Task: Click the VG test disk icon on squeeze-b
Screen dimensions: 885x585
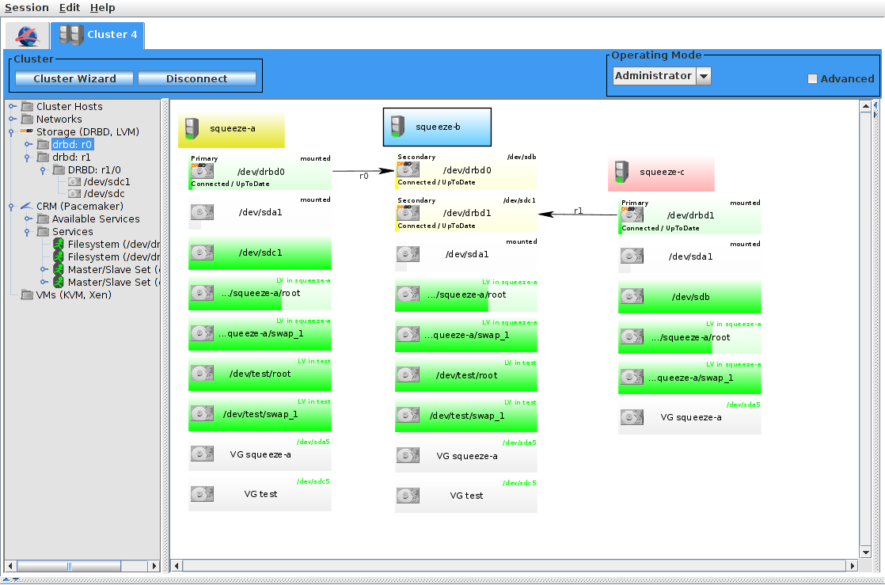Action: click(x=408, y=496)
